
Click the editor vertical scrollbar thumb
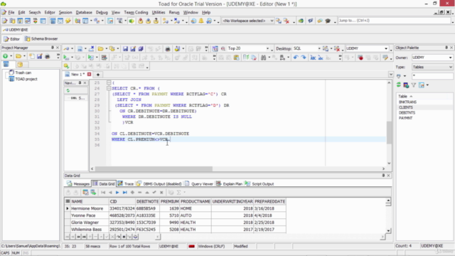(389, 133)
